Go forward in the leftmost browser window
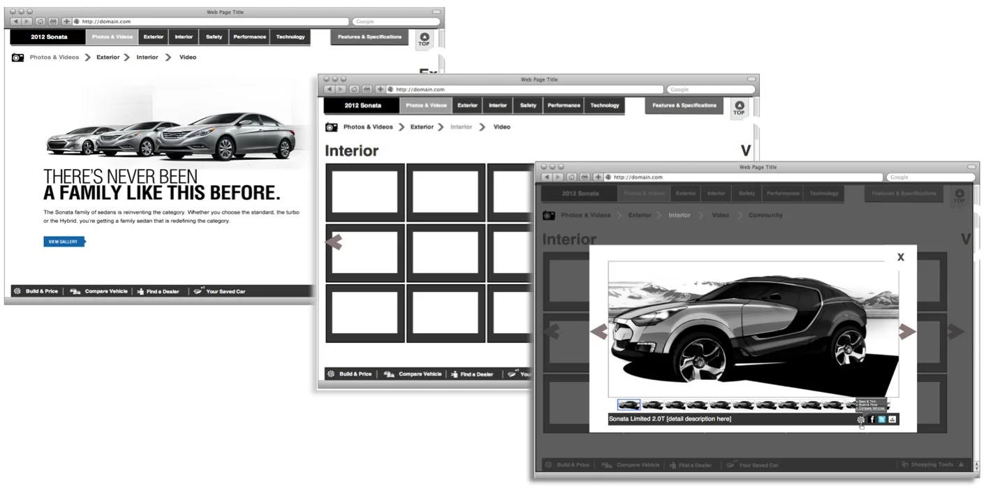Screen dimensions: 986x491 click(x=27, y=22)
